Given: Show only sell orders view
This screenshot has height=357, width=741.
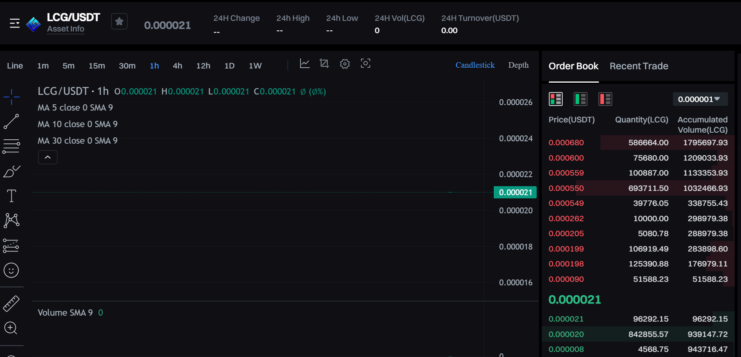Looking at the screenshot, I should pyautogui.click(x=605, y=99).
